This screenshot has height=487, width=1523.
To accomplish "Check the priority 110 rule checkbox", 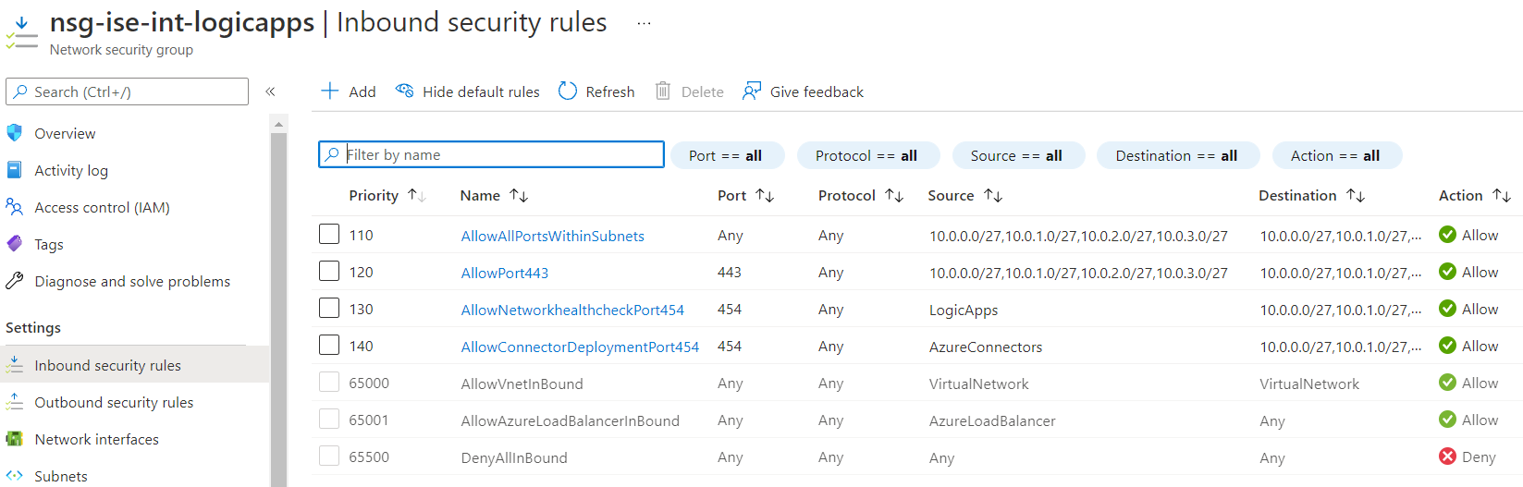I will pyautogui.click(x=329, y=234).
